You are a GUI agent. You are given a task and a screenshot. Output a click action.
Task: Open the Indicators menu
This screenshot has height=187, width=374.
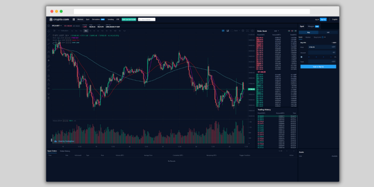pyautogui.click(x=63, y=31)
